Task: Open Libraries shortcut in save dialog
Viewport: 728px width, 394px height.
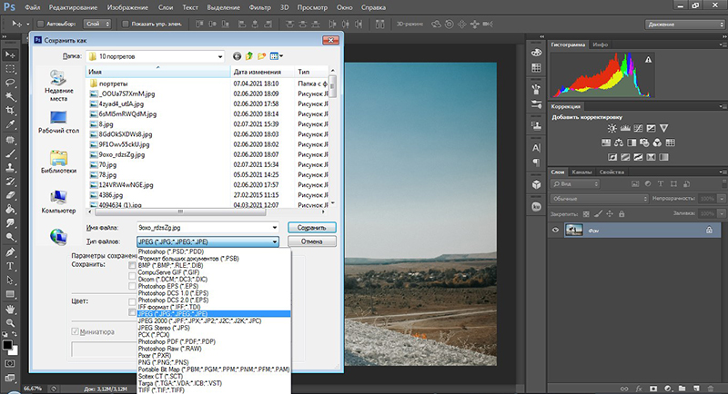Action: [x=58, y=162]
